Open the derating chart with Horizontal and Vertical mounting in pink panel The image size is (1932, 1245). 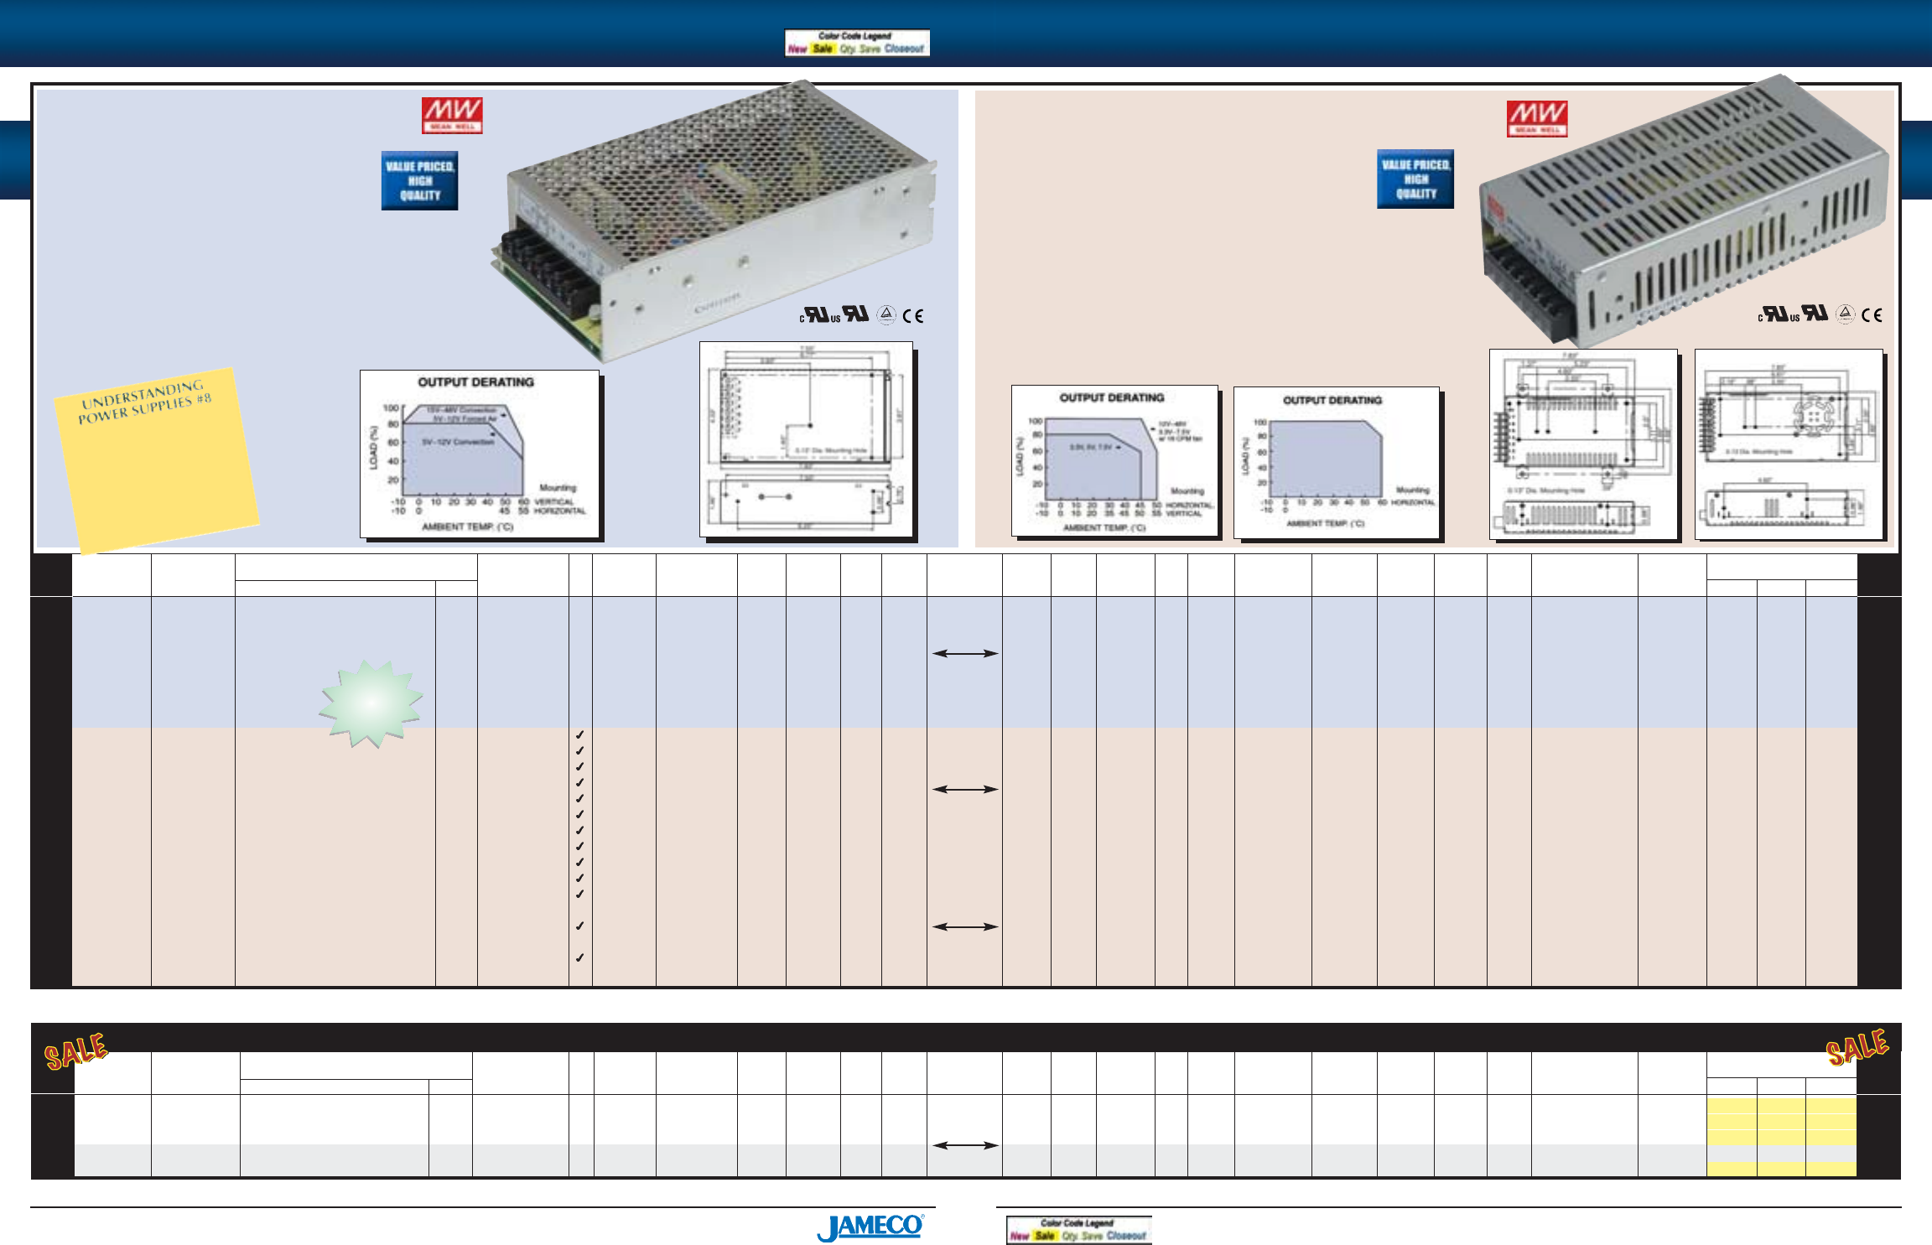click(1114, 460)
